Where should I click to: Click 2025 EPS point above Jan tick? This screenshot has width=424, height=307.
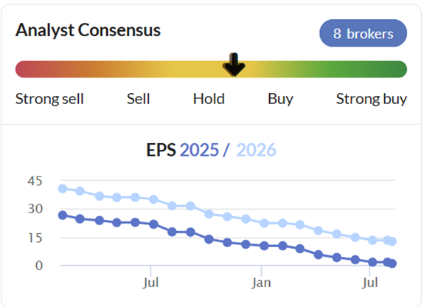click(264, 246)
